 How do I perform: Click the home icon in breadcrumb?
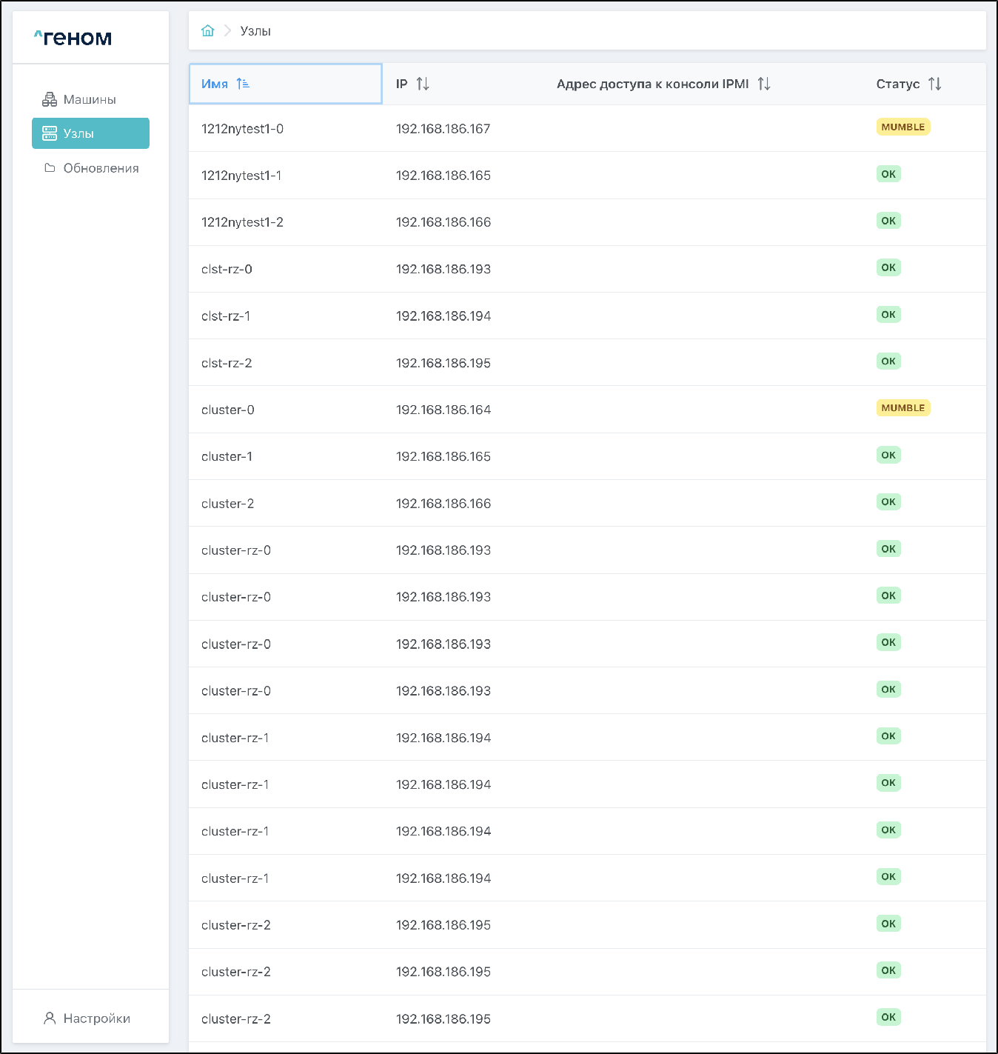(207, 30)
